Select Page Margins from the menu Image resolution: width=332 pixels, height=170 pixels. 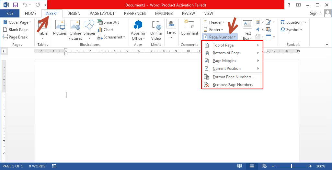[232, 61]
